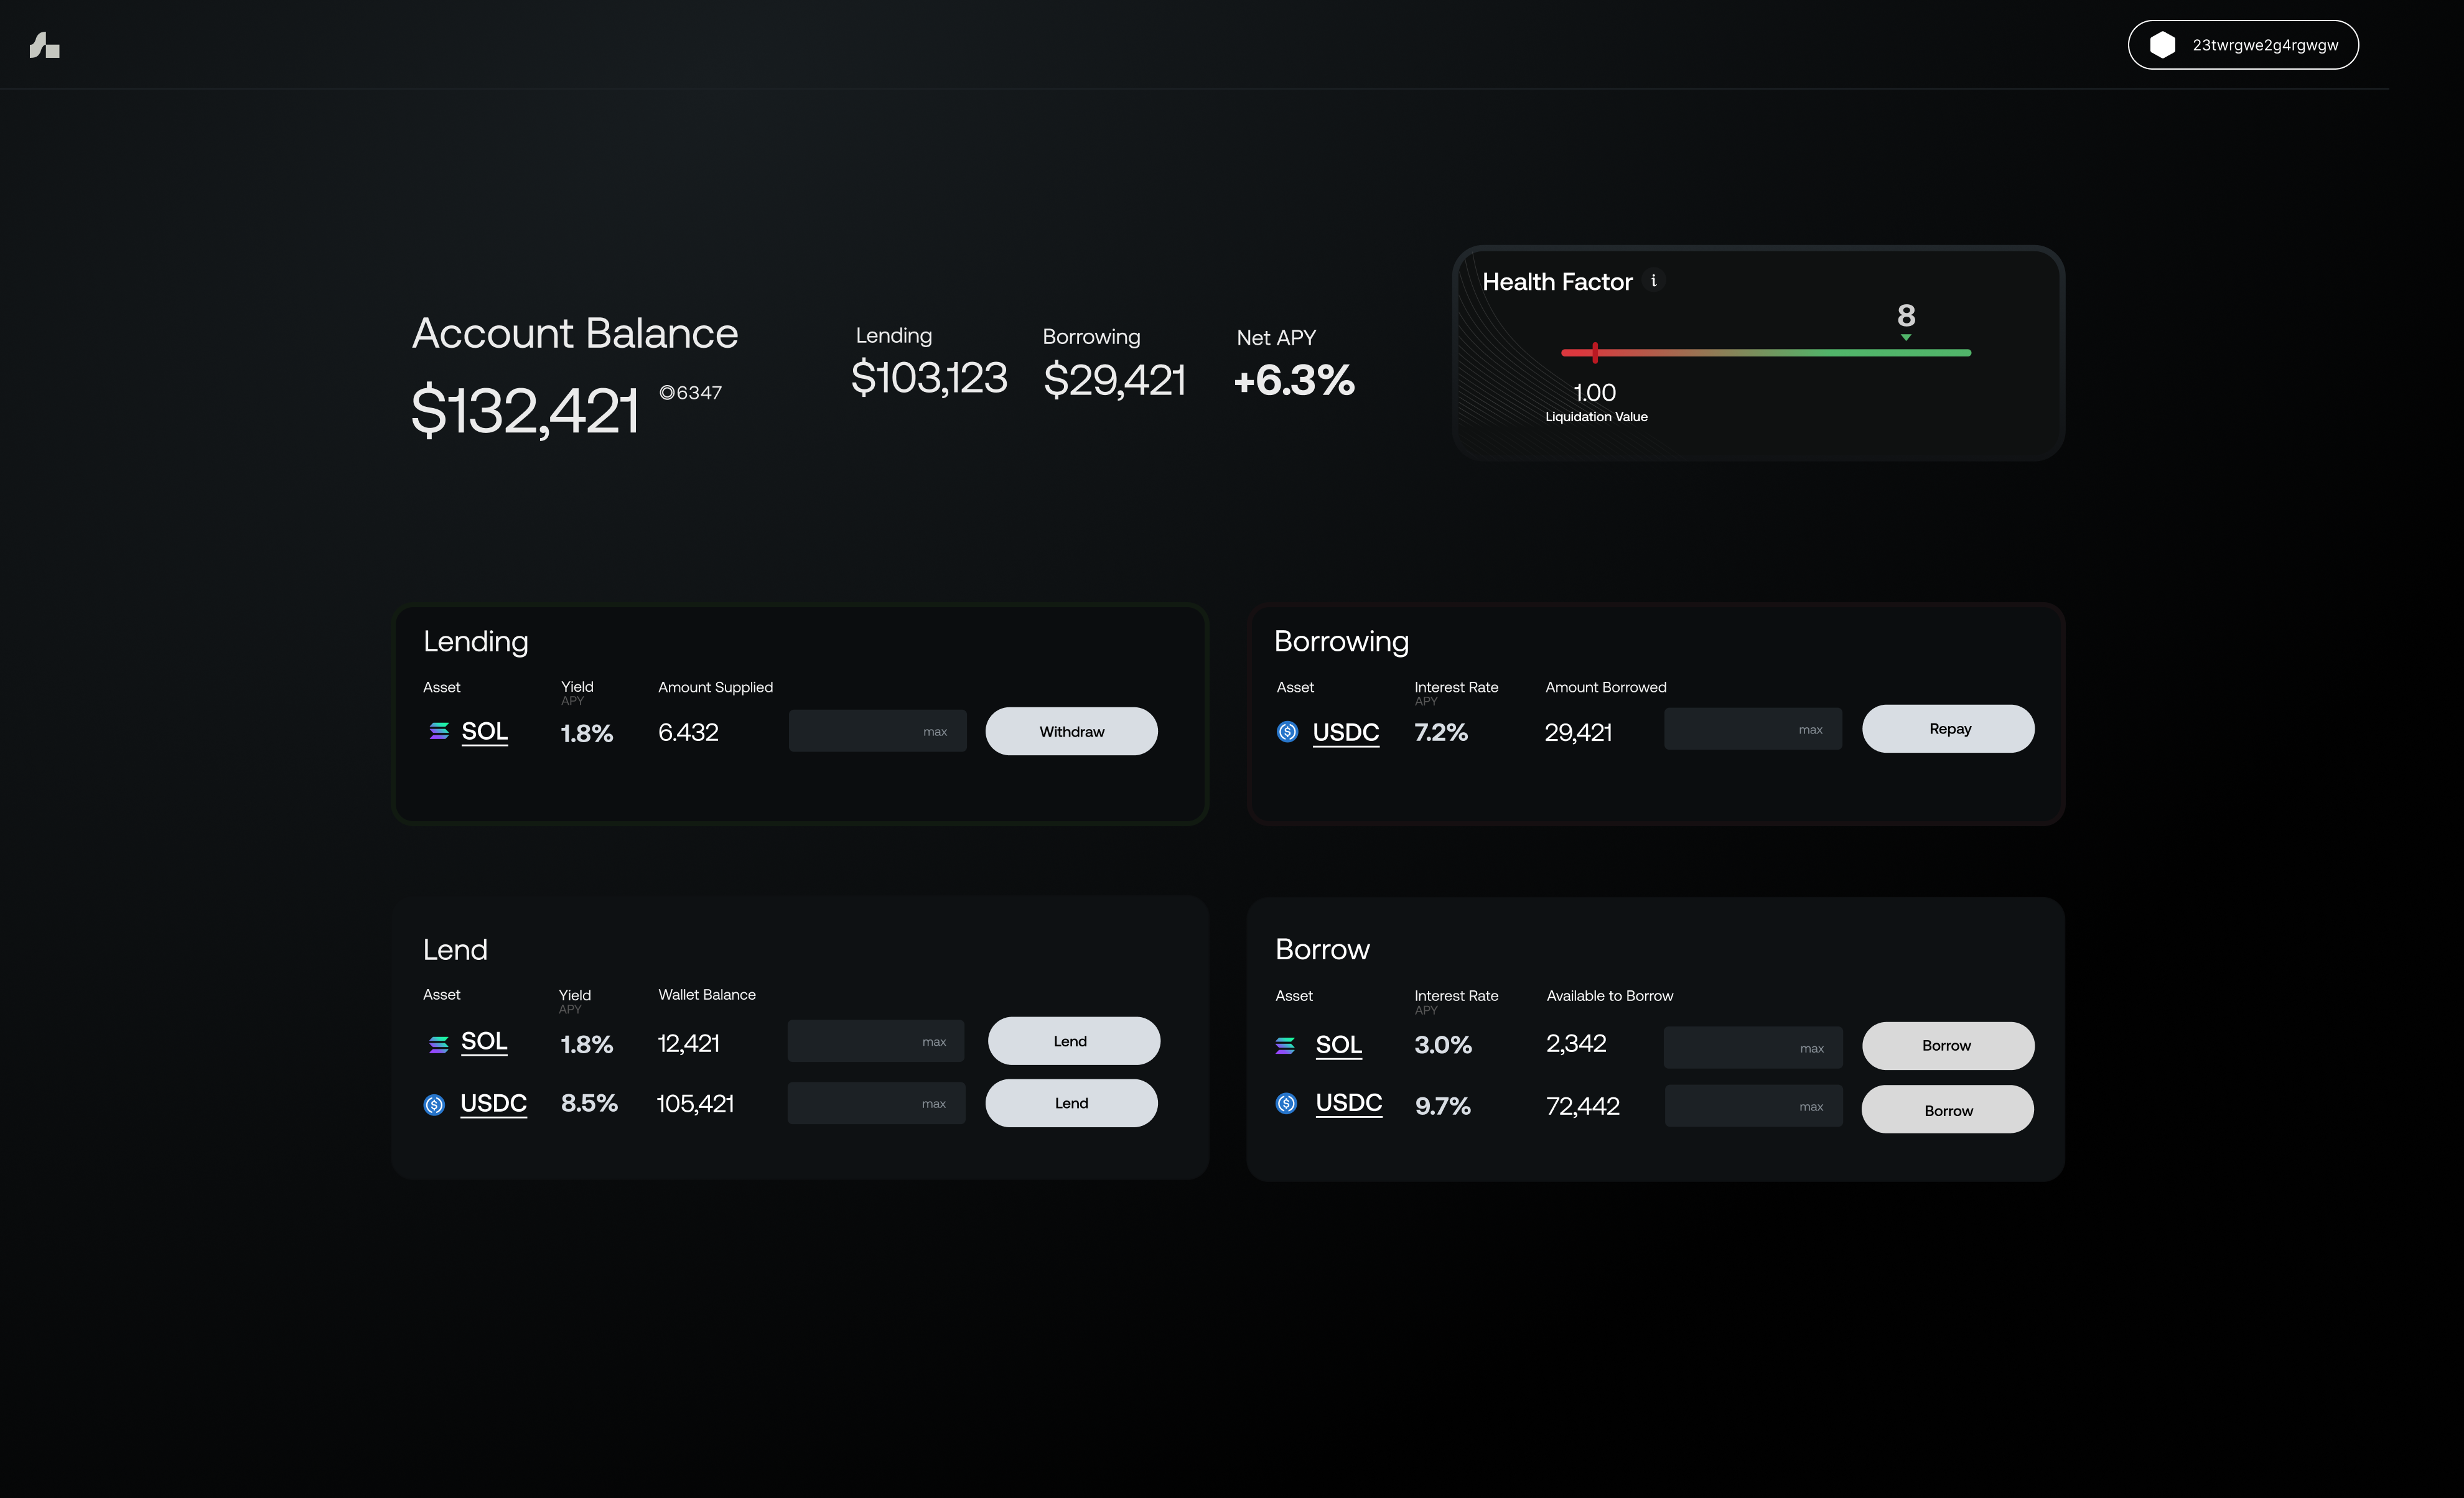This screenshot has width=2464, height=1498.
Task: Click the USDC coin icon in the Borrowing panel
Action: coord(1287,732)
